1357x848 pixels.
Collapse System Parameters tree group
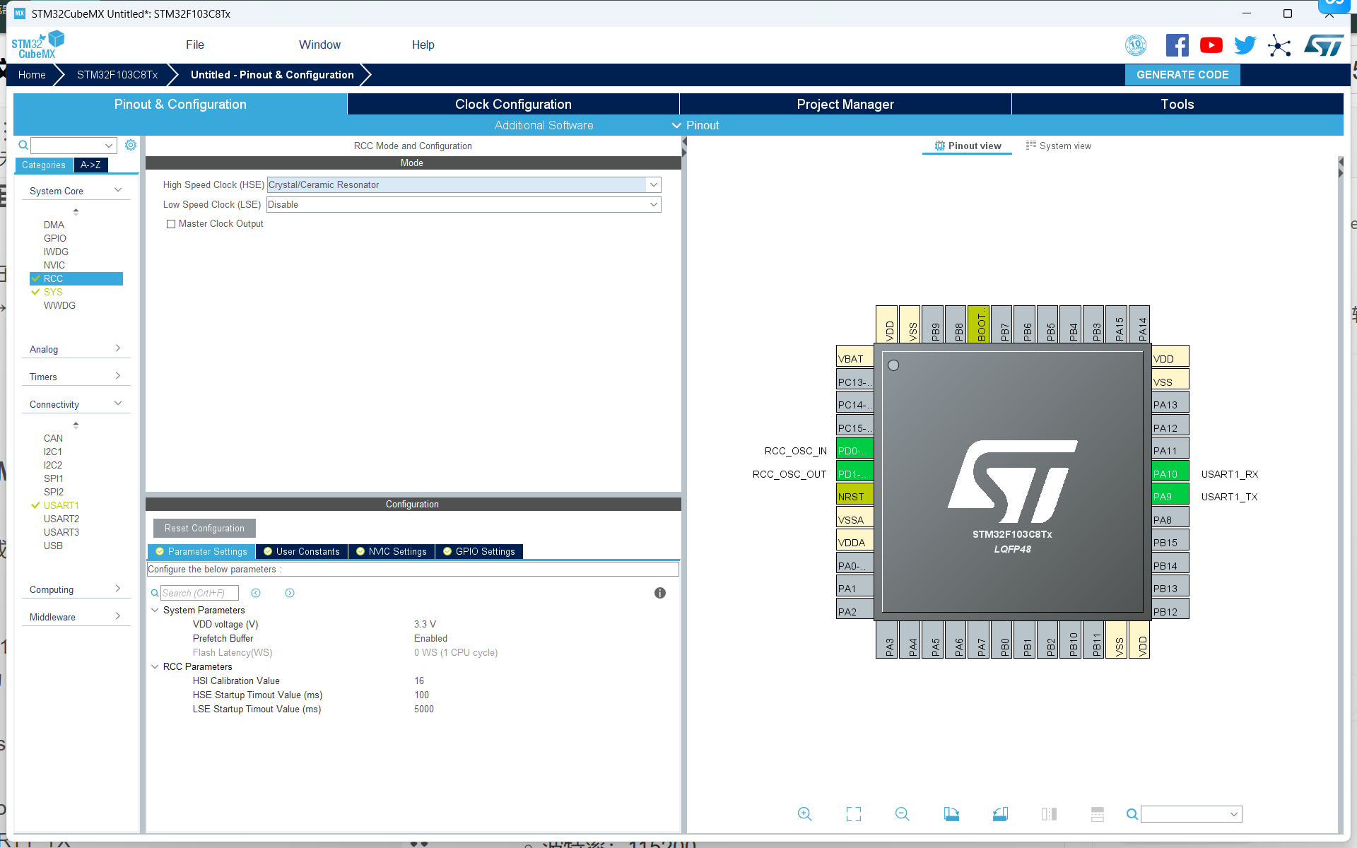pos(155,610)
